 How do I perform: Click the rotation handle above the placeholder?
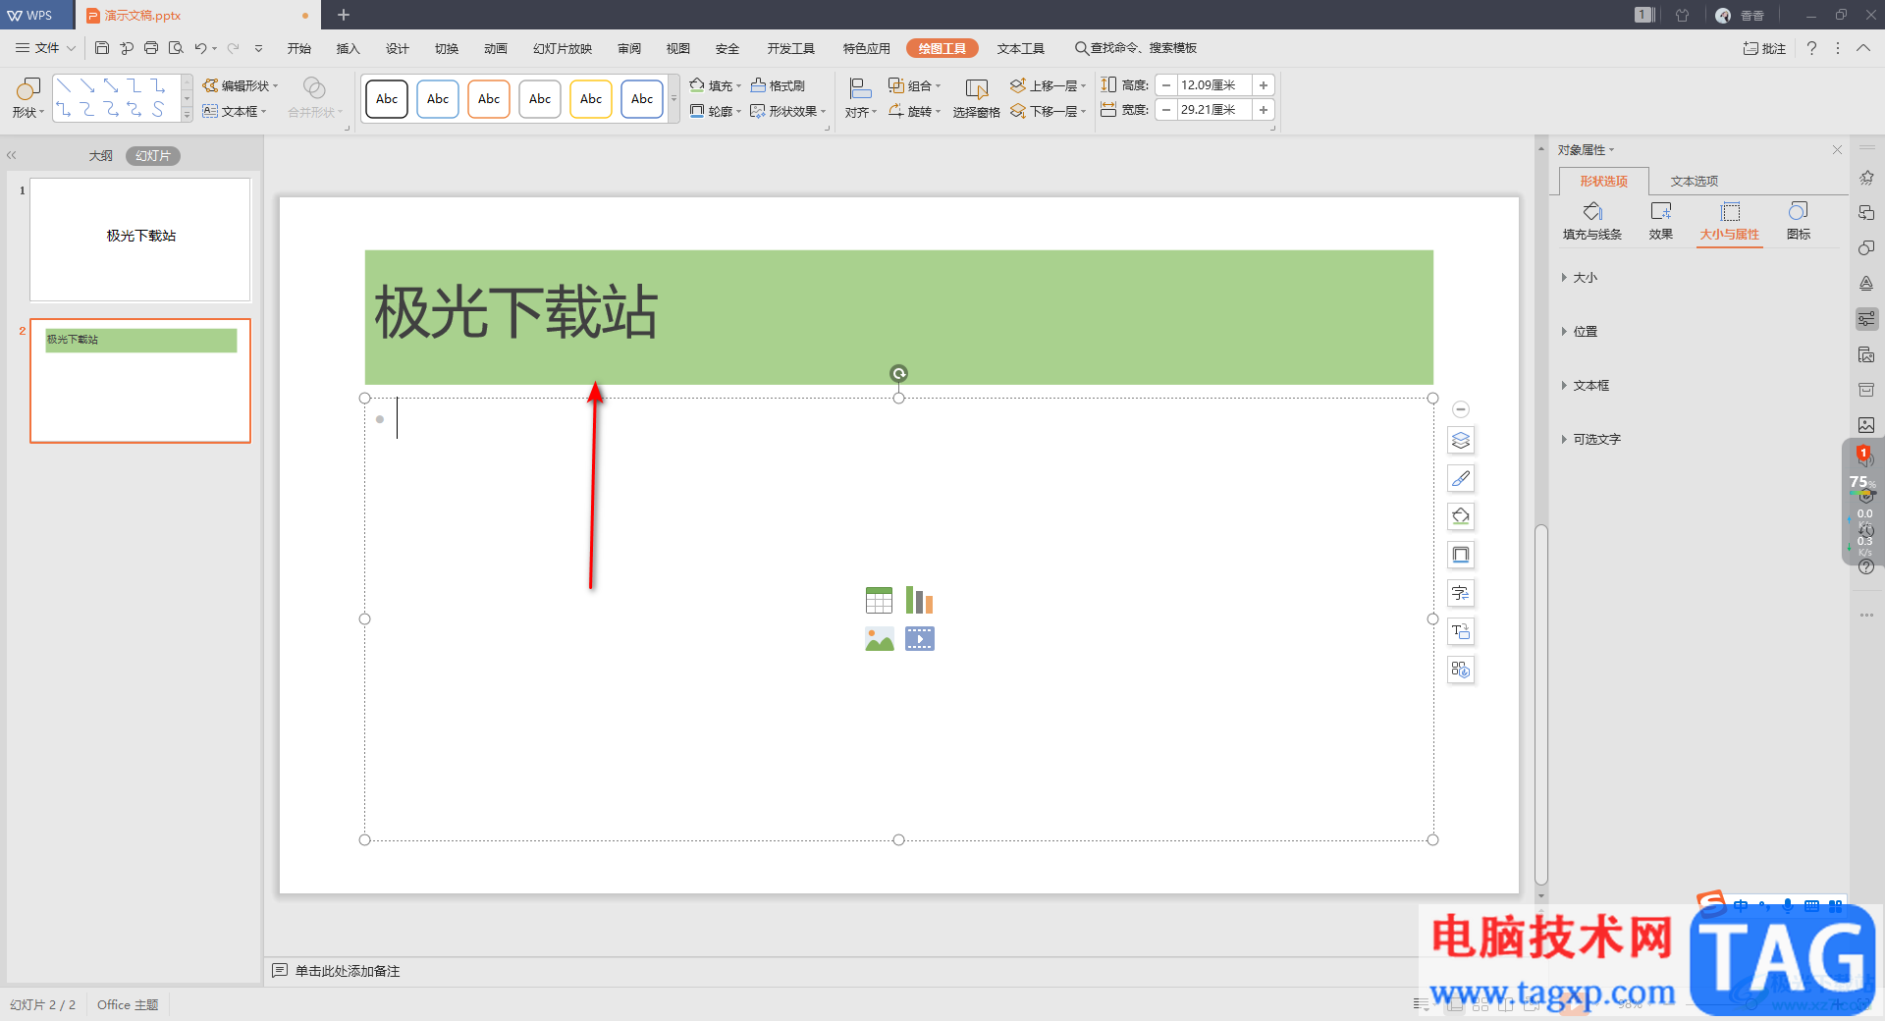click(x=898, y=373)
